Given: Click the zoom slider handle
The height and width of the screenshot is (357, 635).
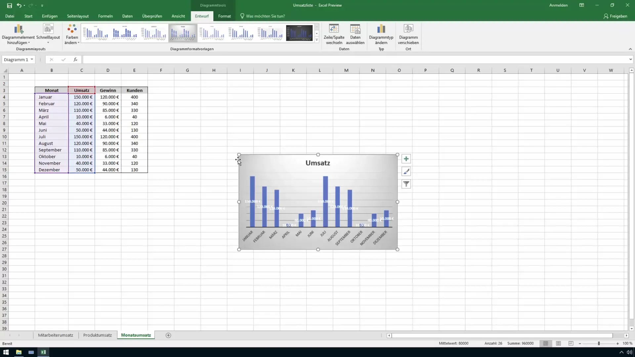Looking at the screenshot, I should 599,343.
